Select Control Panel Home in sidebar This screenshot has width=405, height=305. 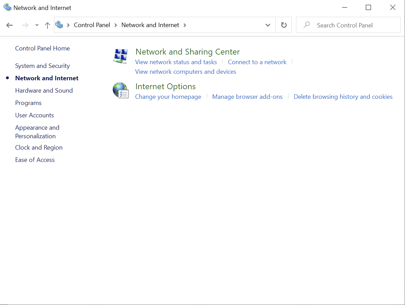tap(42, 48)
